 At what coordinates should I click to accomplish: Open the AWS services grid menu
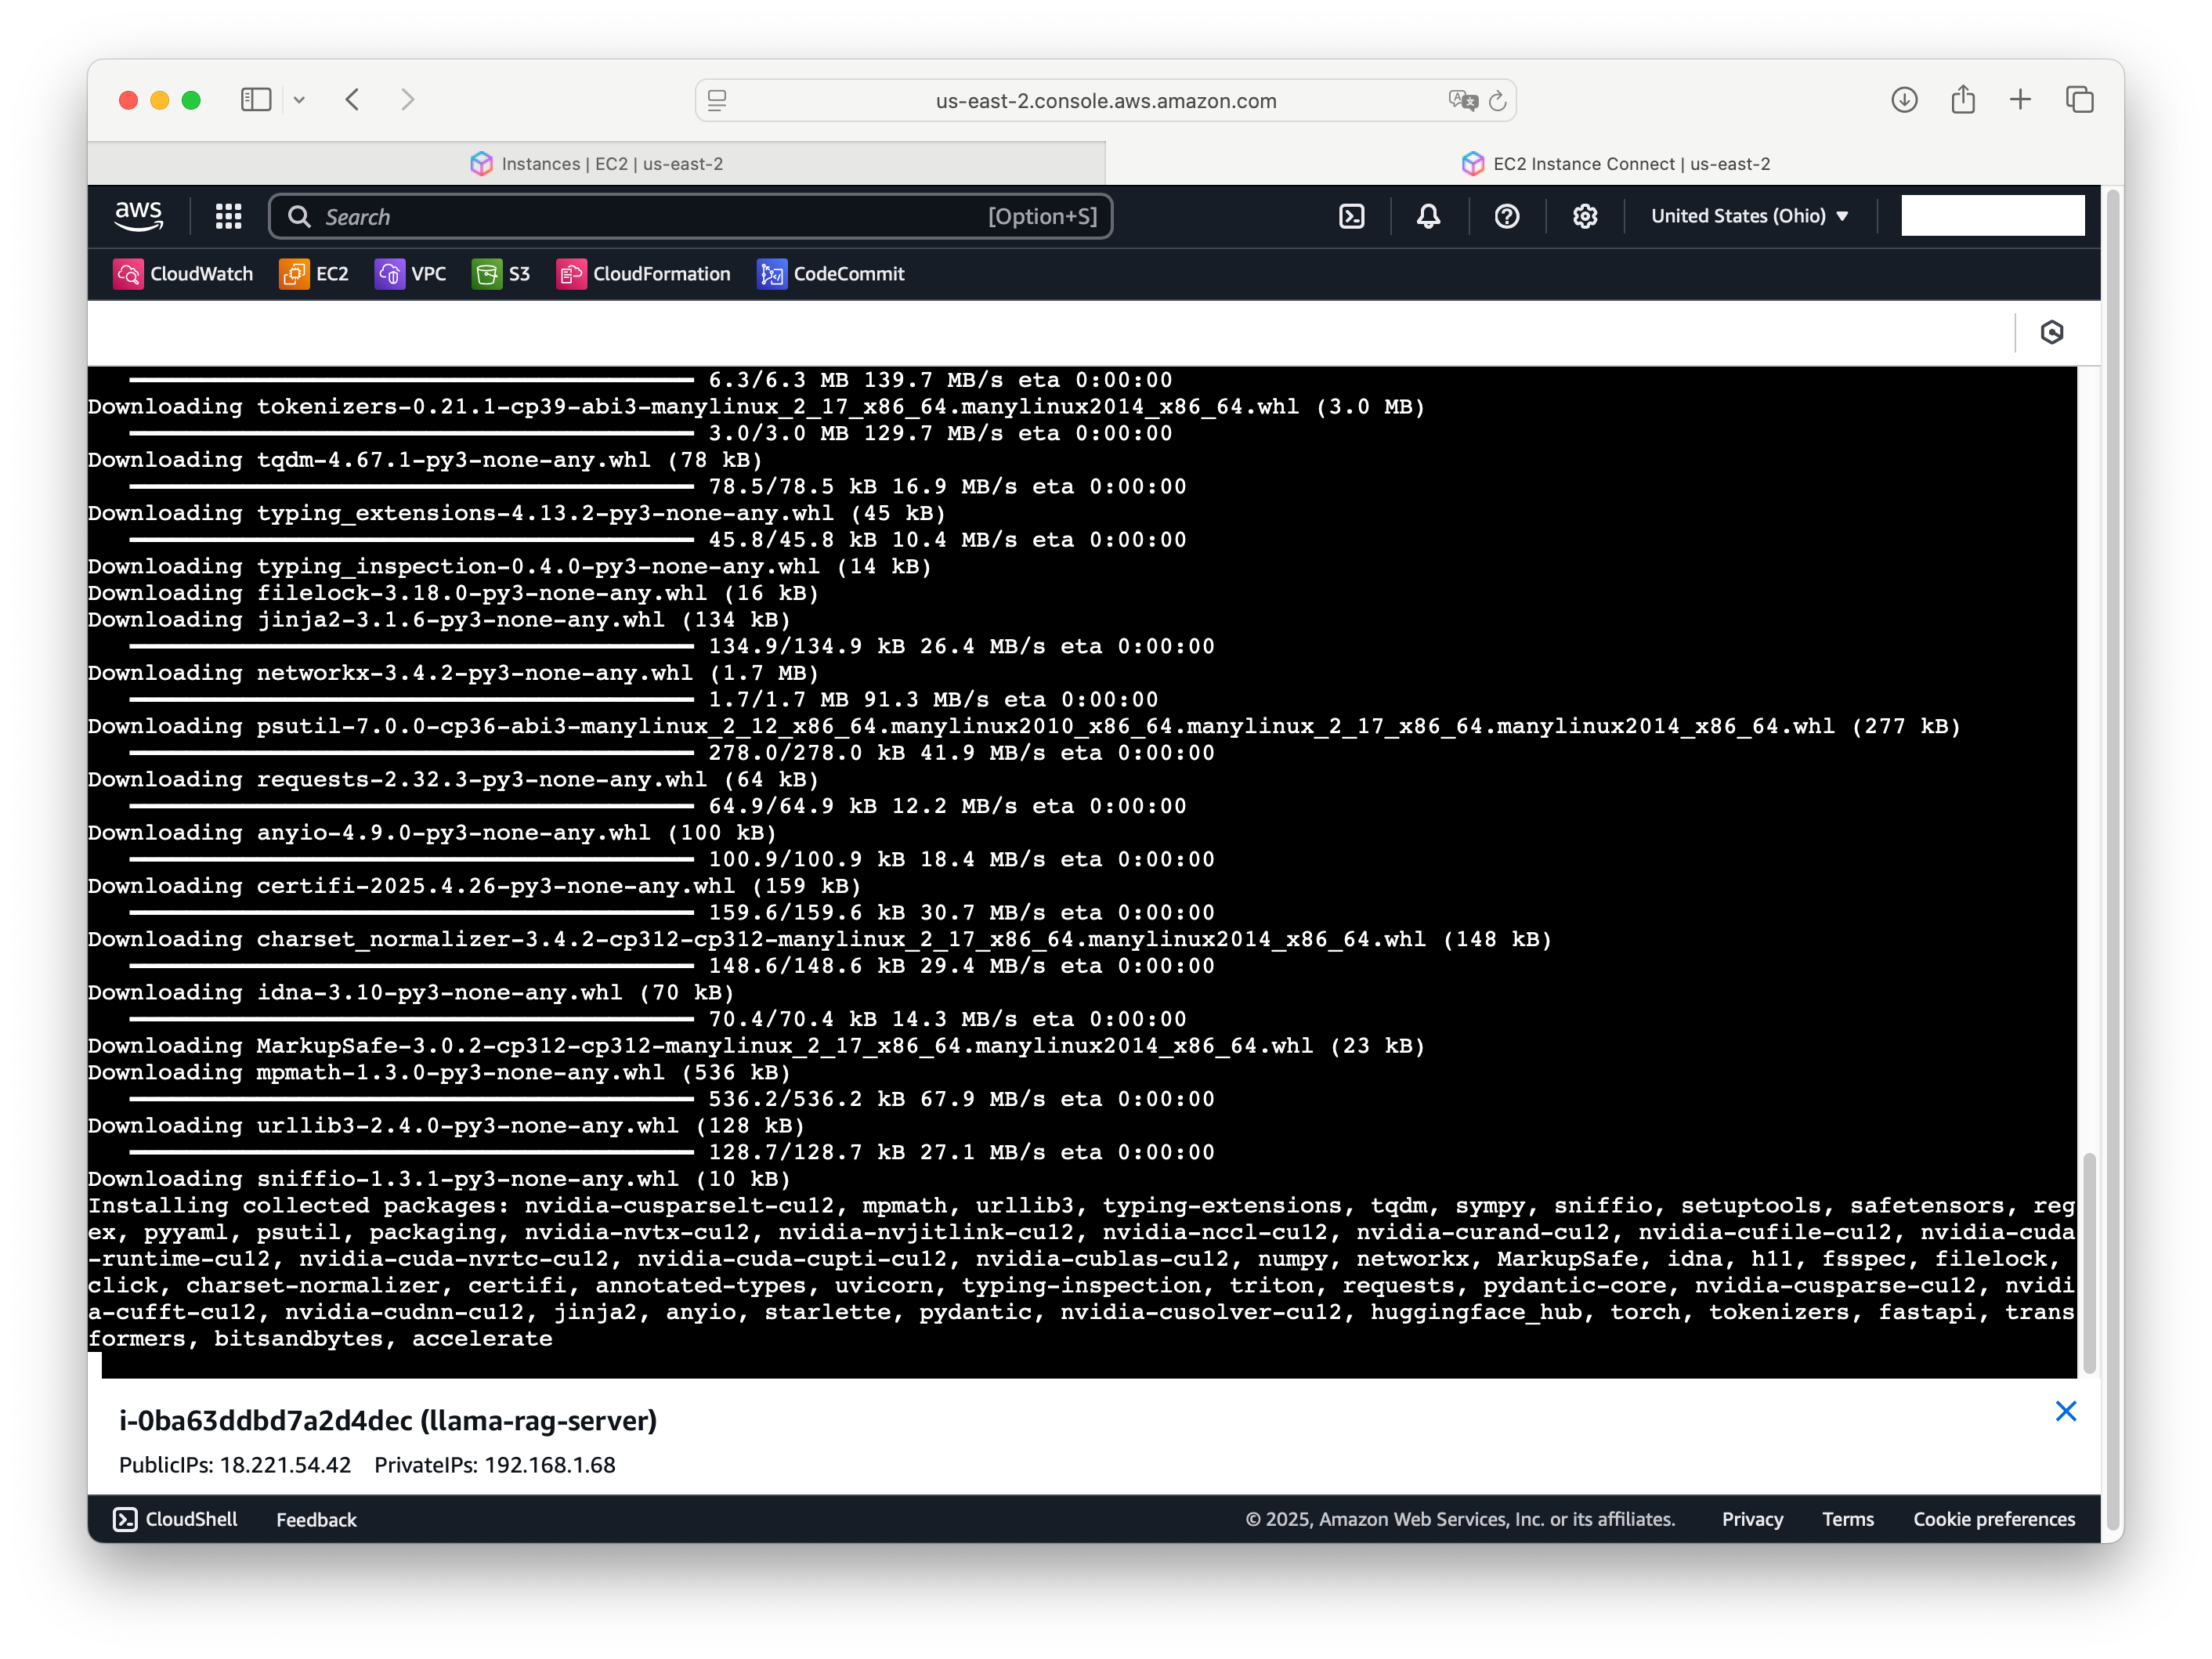229,216
